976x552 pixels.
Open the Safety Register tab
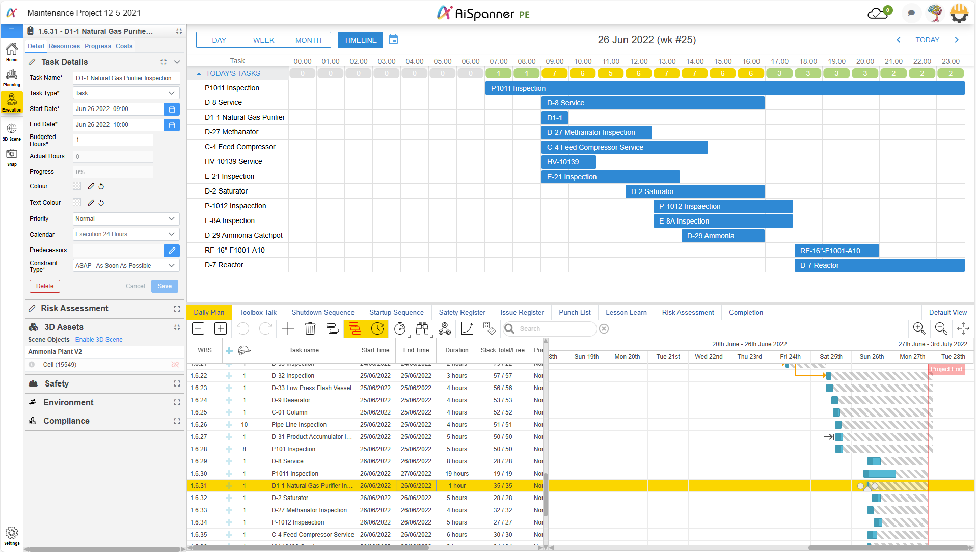pyautogui.click(x=462, y=313)
